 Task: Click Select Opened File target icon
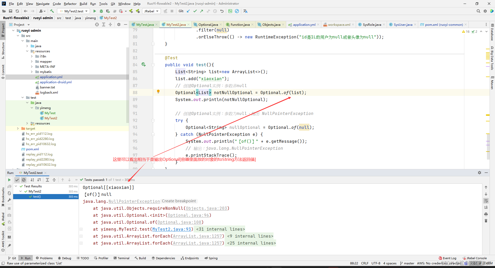[97, 24]
